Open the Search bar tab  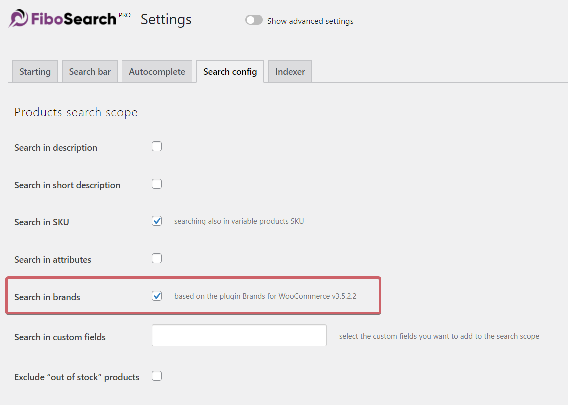pos(90,71)
